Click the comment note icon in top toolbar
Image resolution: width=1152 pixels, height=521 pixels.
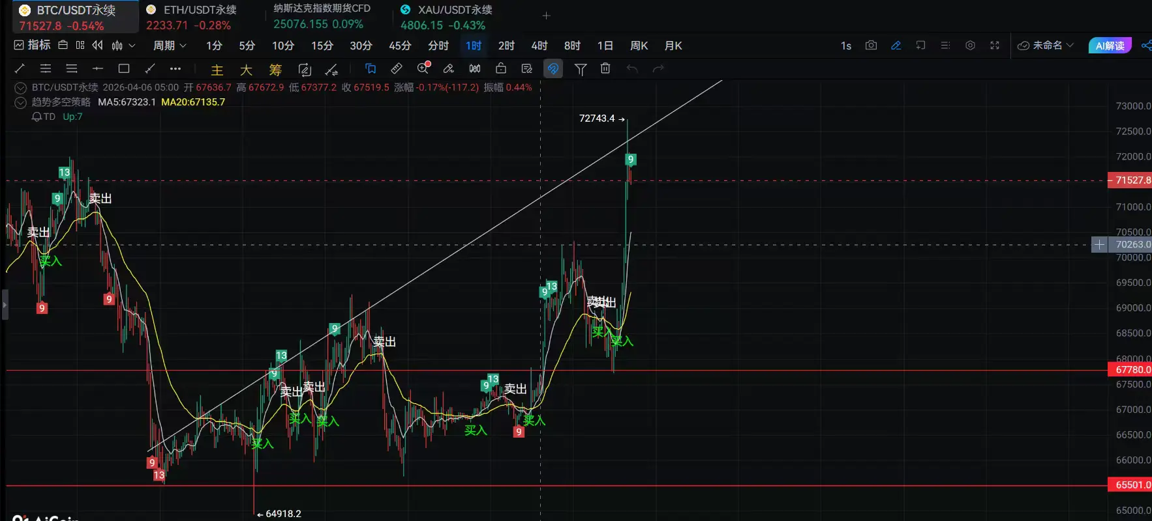920,45
